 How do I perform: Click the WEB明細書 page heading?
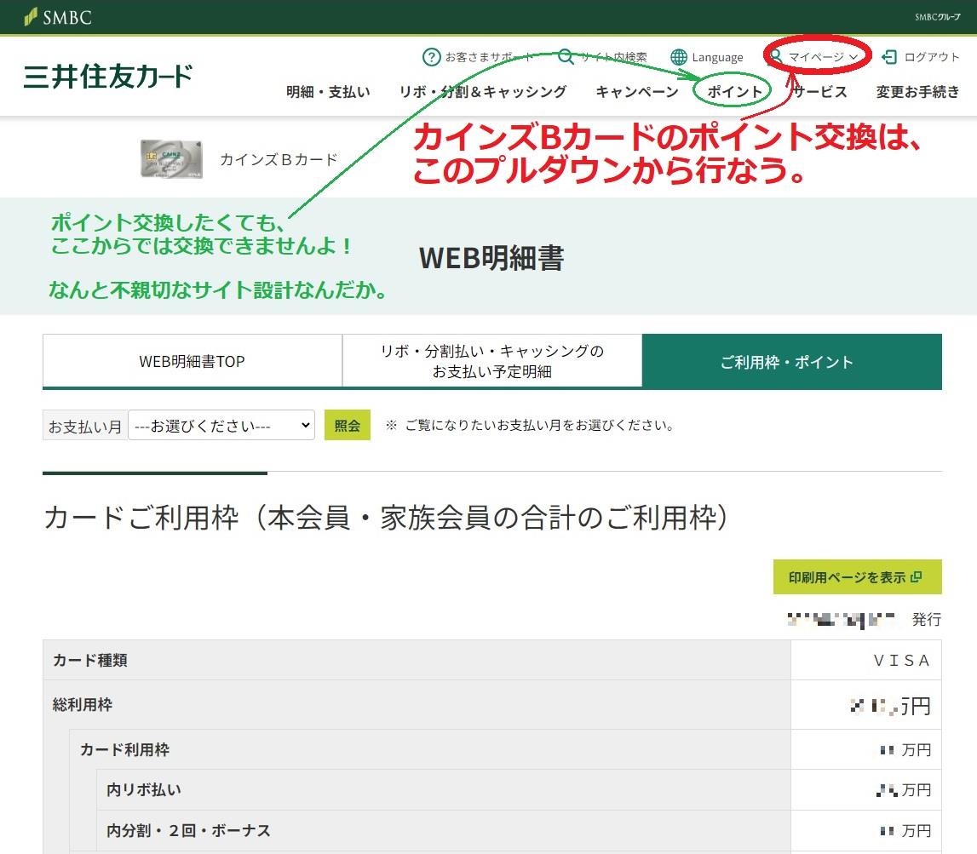491,258
